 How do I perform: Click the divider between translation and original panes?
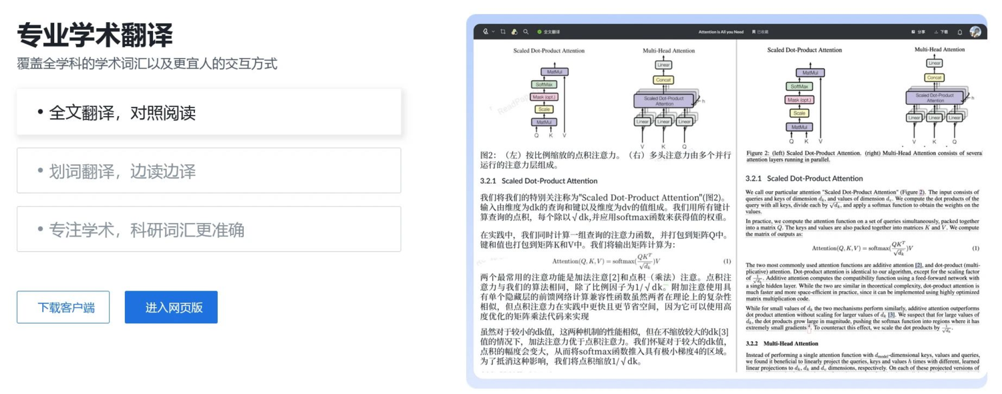click(736, 207)
